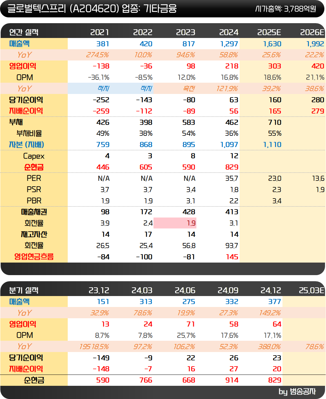Click the title 글로벌텍스프리 (A204620) 업종: 기타금융
Image resolution: width=326 pixels, height=399 pixels.
pos(92,8)
